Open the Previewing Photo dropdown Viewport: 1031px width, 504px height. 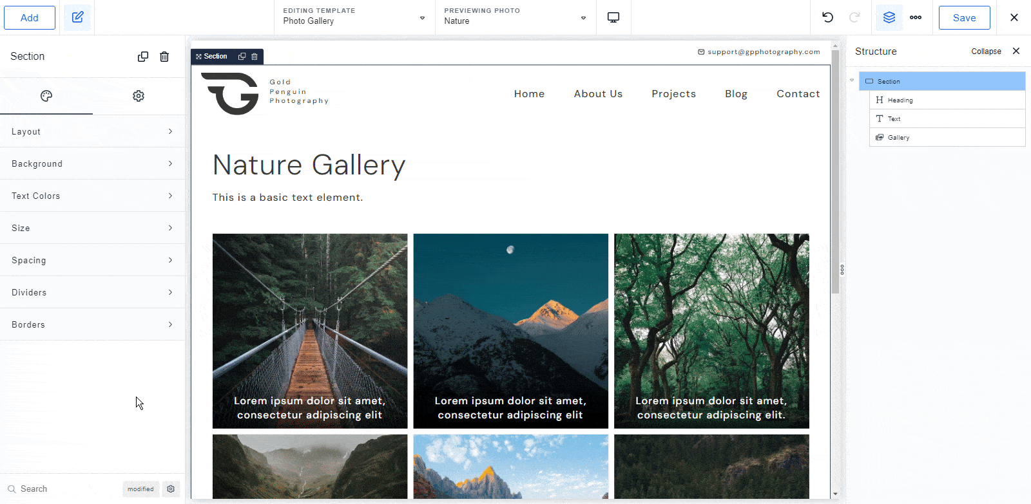(515, 17)
